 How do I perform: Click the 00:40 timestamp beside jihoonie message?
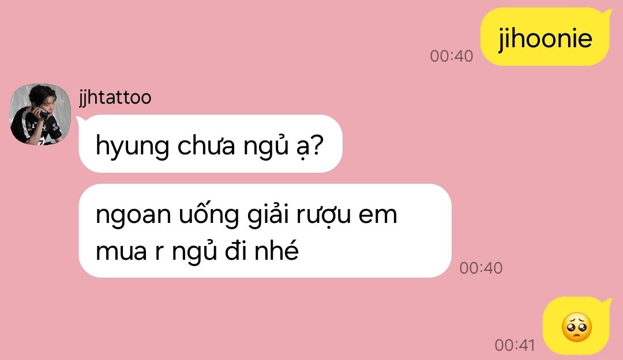click(451, 56)
